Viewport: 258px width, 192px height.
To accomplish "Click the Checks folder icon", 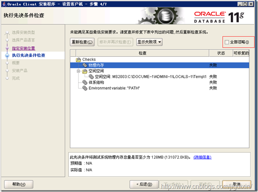I will point(79,59).
